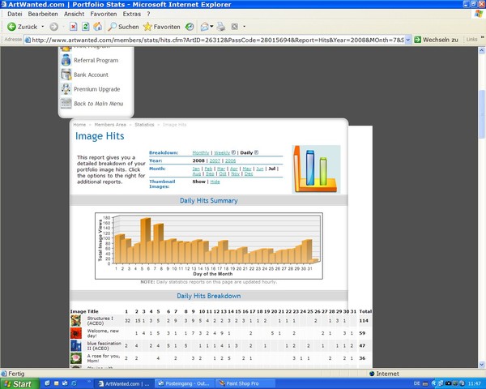Open the ? help menu
Viewport: 486px width, 389px height.
point(148,14)
